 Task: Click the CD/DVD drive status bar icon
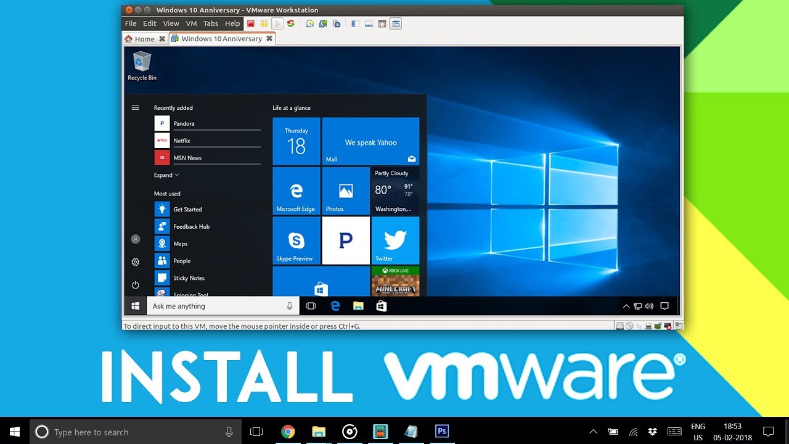[x=629, y=326]
